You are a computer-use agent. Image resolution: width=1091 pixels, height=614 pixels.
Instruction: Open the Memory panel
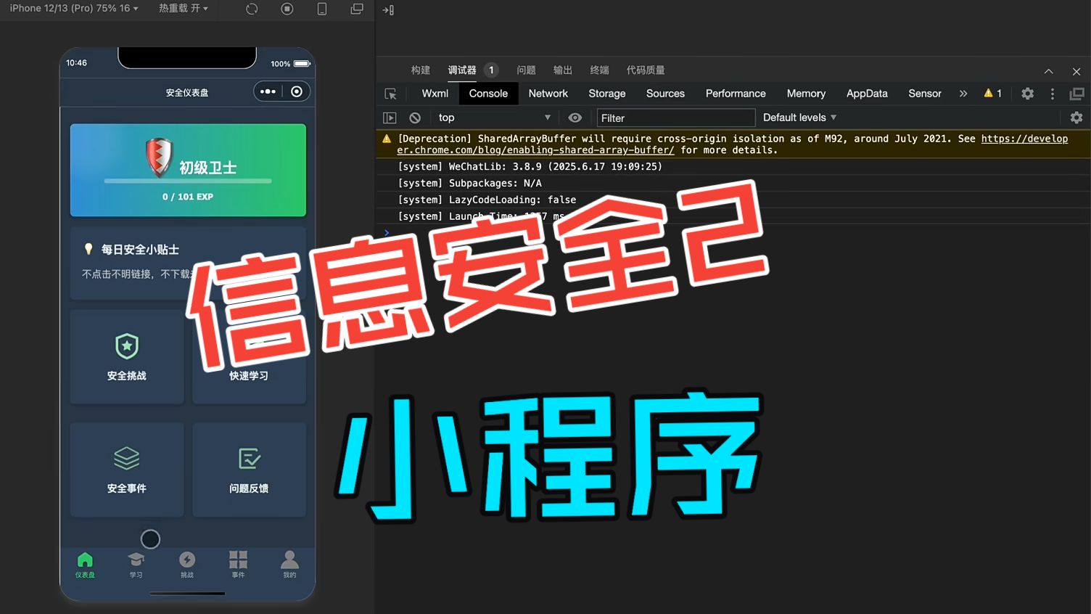tap(806, 94)
